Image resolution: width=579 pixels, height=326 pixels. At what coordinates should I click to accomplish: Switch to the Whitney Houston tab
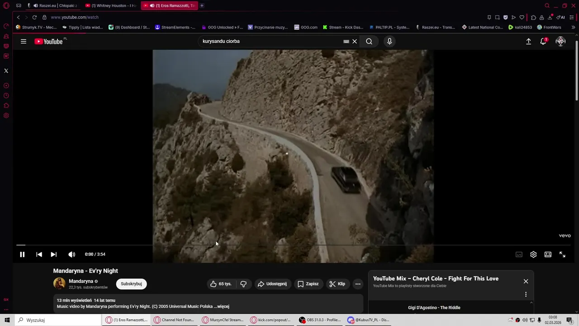click(111, 5)
